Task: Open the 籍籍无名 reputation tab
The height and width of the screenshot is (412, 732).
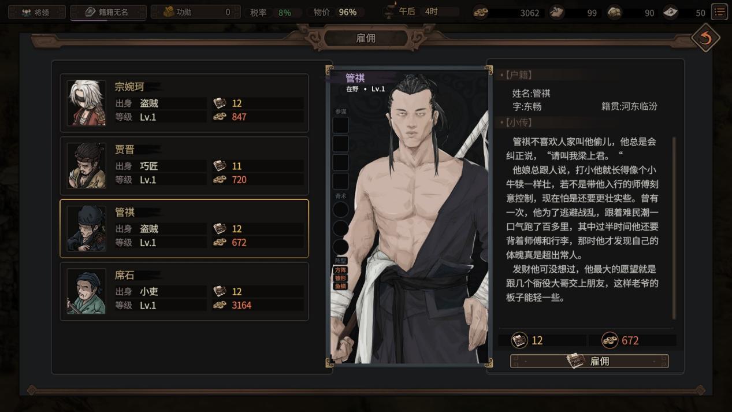Action: [107, 12]
